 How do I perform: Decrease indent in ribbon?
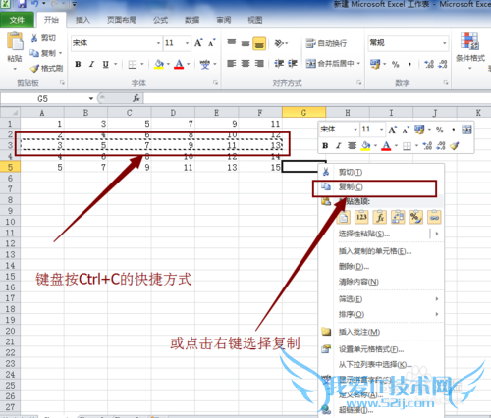coord(279,64)
